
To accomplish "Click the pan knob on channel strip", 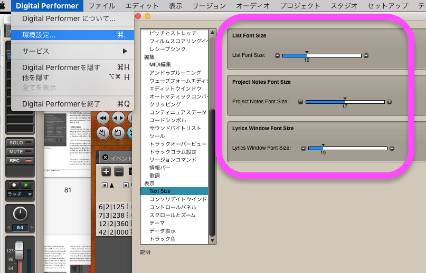I will pos(20,213).
